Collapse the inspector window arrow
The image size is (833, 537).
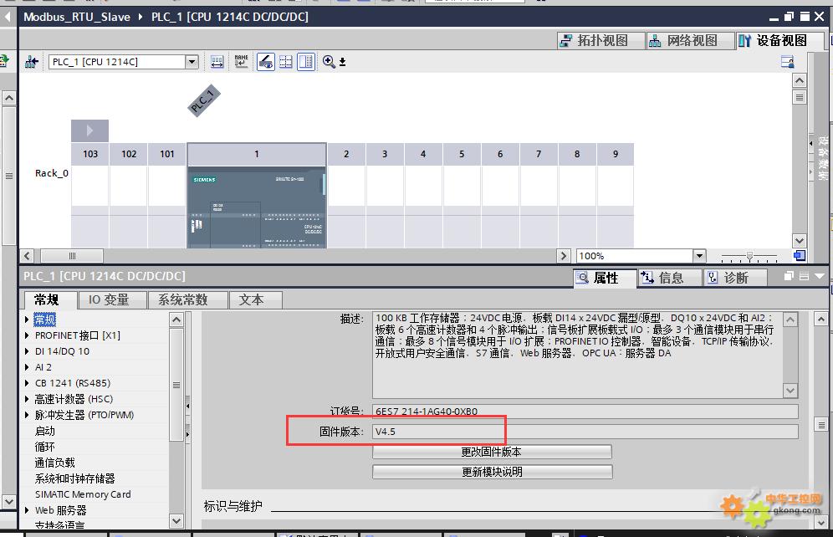(819, 276)
